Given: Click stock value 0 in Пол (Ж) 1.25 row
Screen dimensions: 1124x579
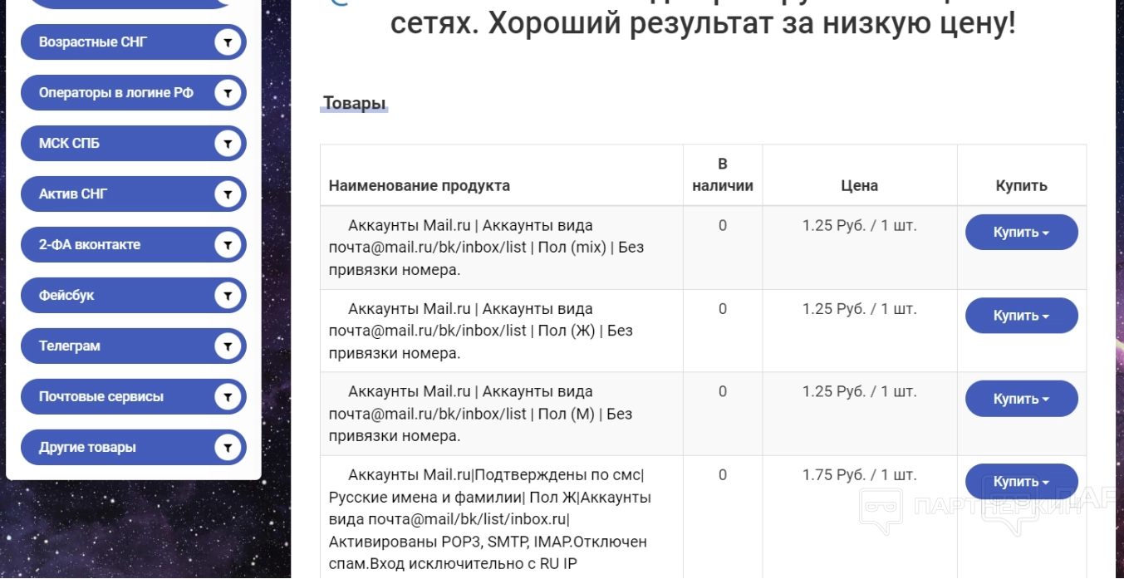Looking at the screenshot, I should pos(723,308).
